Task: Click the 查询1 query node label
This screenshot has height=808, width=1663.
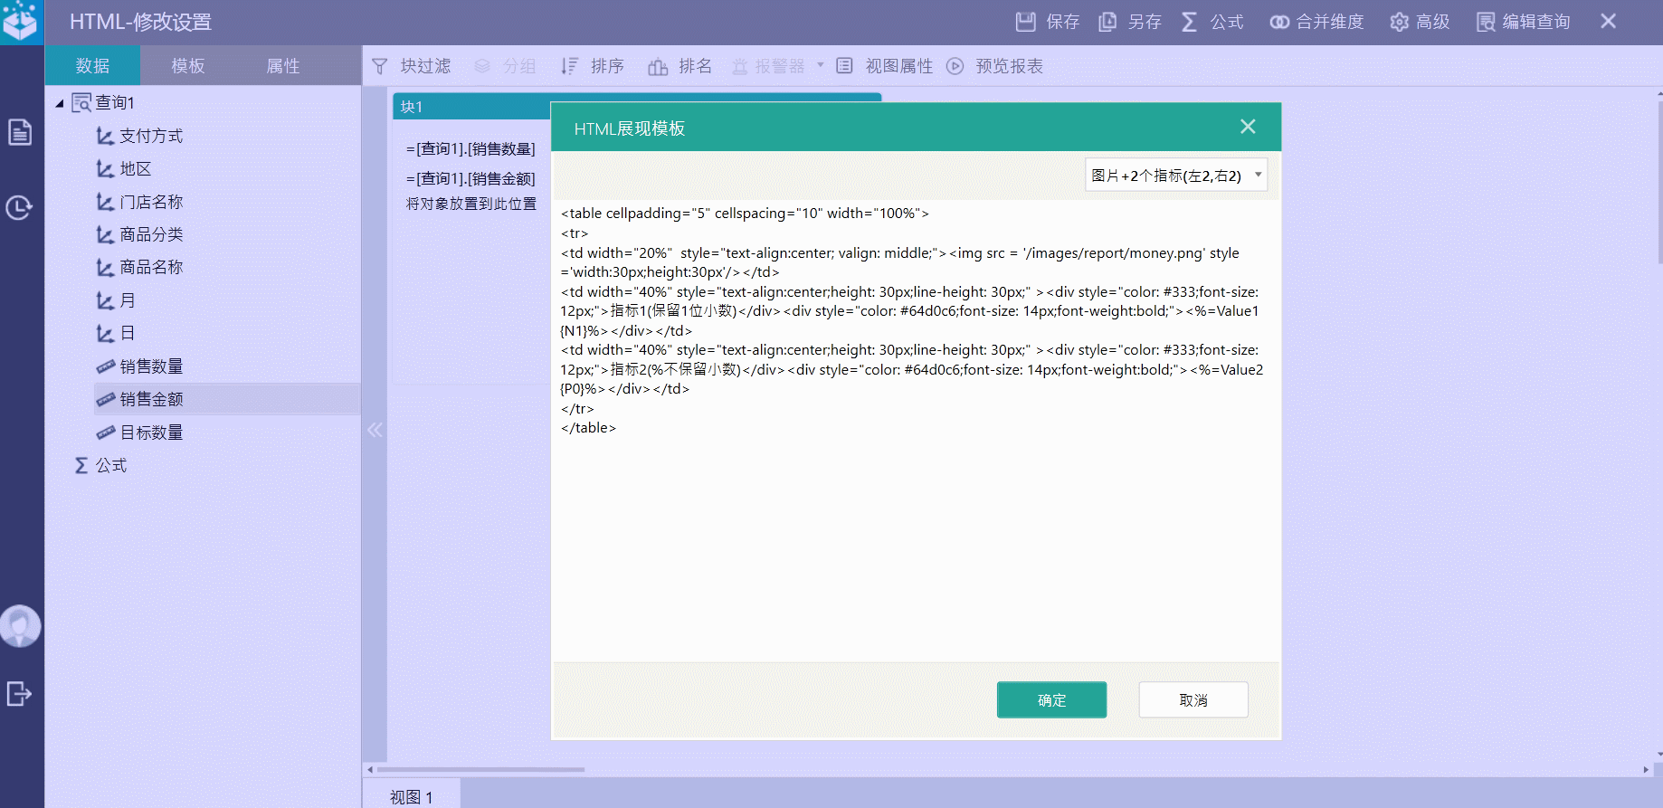Action: click(x=115, y=102)
